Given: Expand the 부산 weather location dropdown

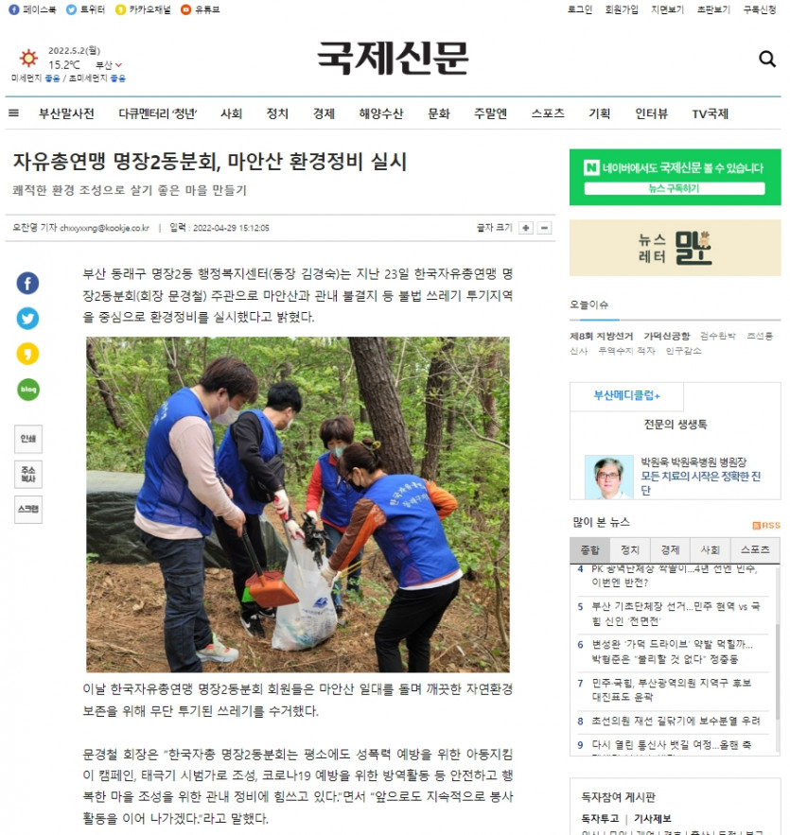Looking at the screenshot, I should click(x=109, y=65).
